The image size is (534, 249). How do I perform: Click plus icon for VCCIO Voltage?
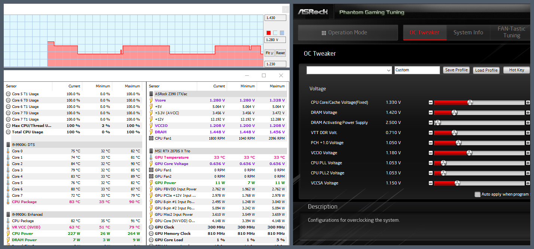(528, 153)
